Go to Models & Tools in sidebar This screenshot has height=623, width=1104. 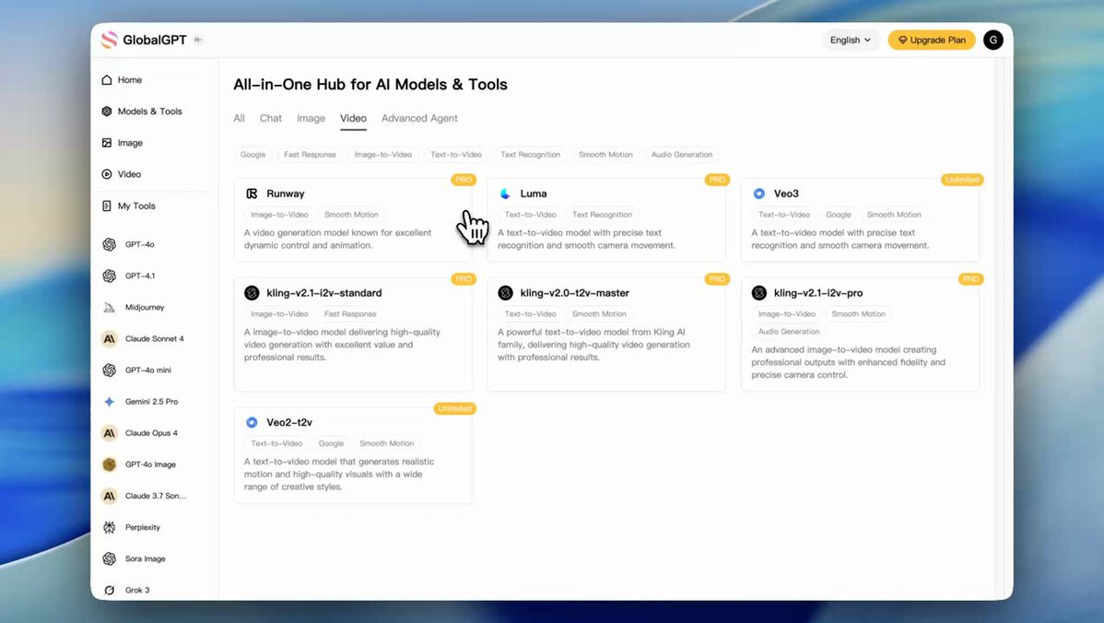[142, 112]
